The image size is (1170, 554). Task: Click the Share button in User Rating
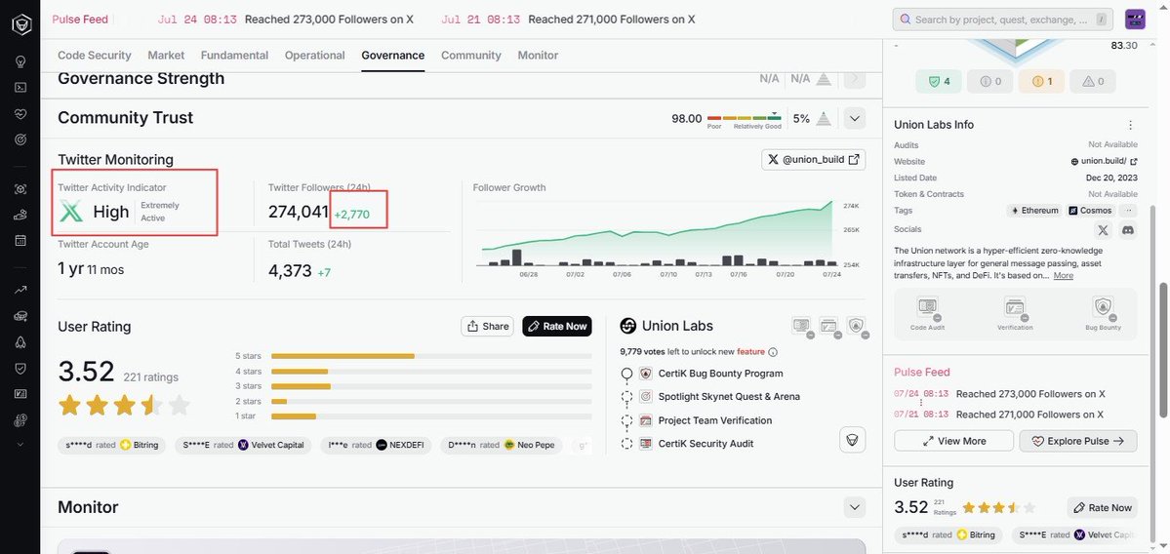487,326
